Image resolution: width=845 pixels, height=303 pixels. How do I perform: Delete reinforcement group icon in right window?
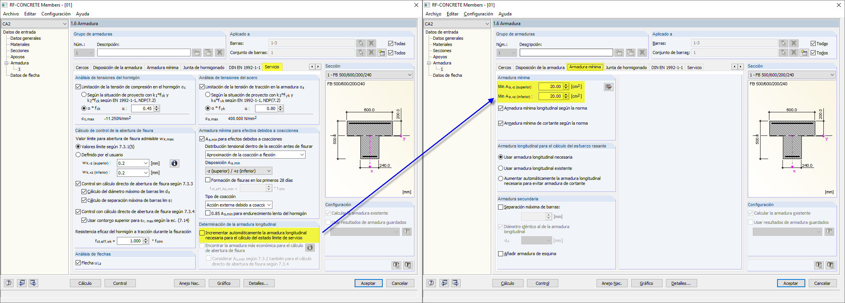(642, 52)
